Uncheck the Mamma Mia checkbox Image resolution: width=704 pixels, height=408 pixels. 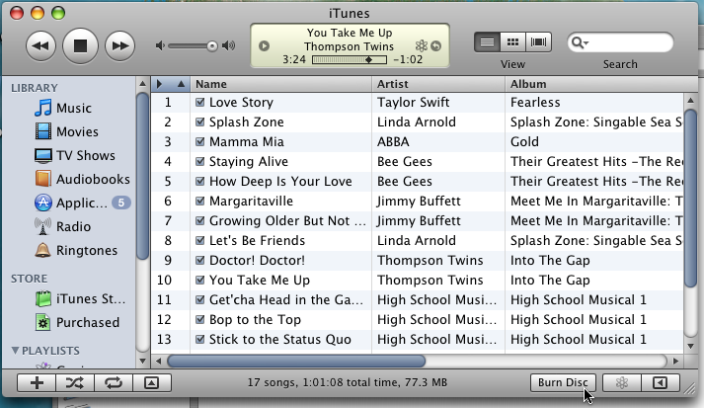[x=200, y=142]
